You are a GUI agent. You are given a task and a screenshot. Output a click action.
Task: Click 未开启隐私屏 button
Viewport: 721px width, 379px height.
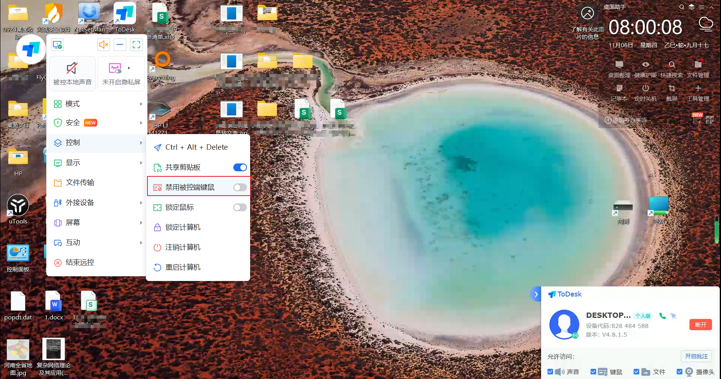tap(121, 74)
